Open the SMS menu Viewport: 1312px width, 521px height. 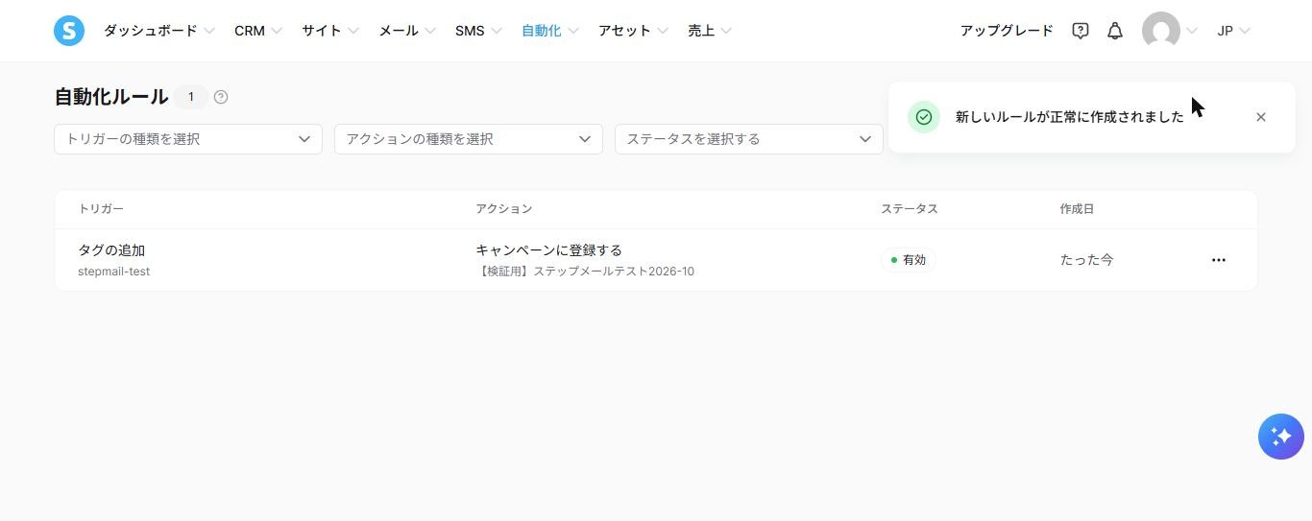tap(478, 31)
